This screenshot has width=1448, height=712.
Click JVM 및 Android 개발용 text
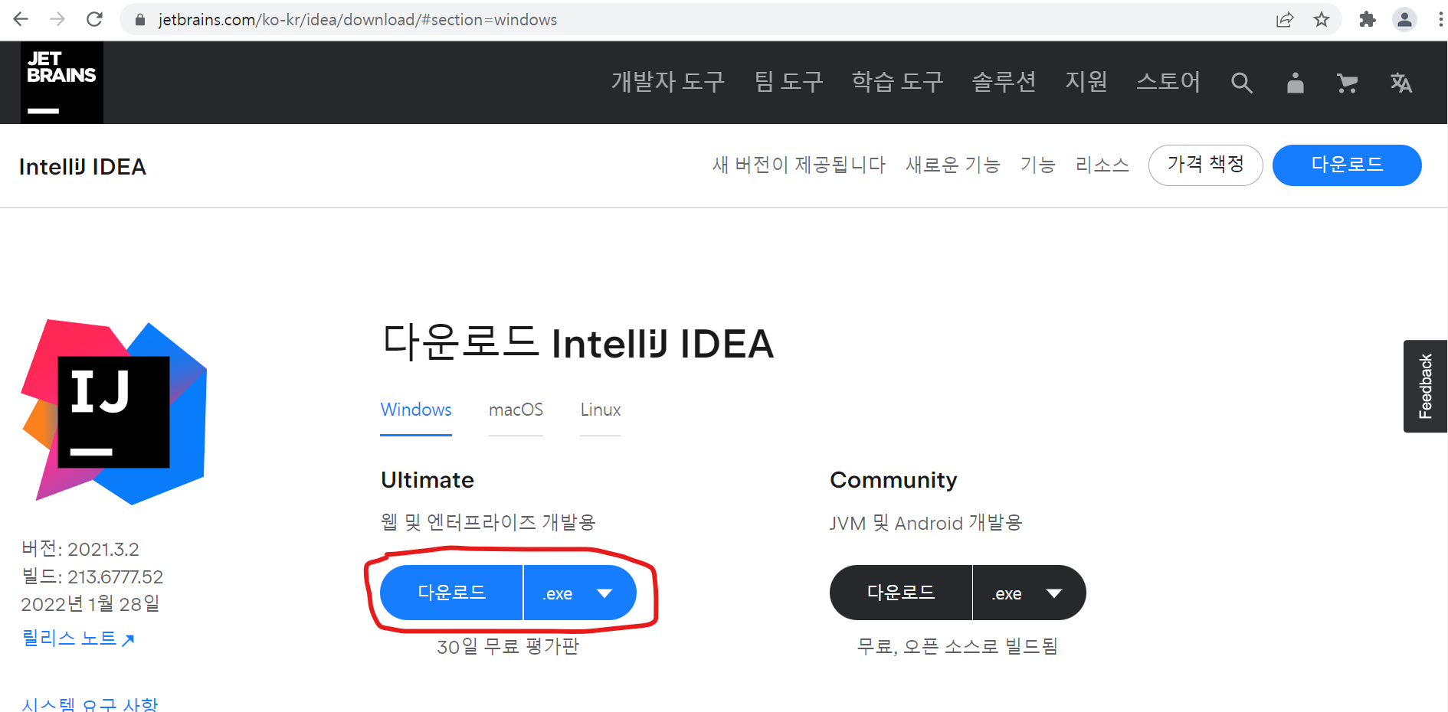coord(926,523)
